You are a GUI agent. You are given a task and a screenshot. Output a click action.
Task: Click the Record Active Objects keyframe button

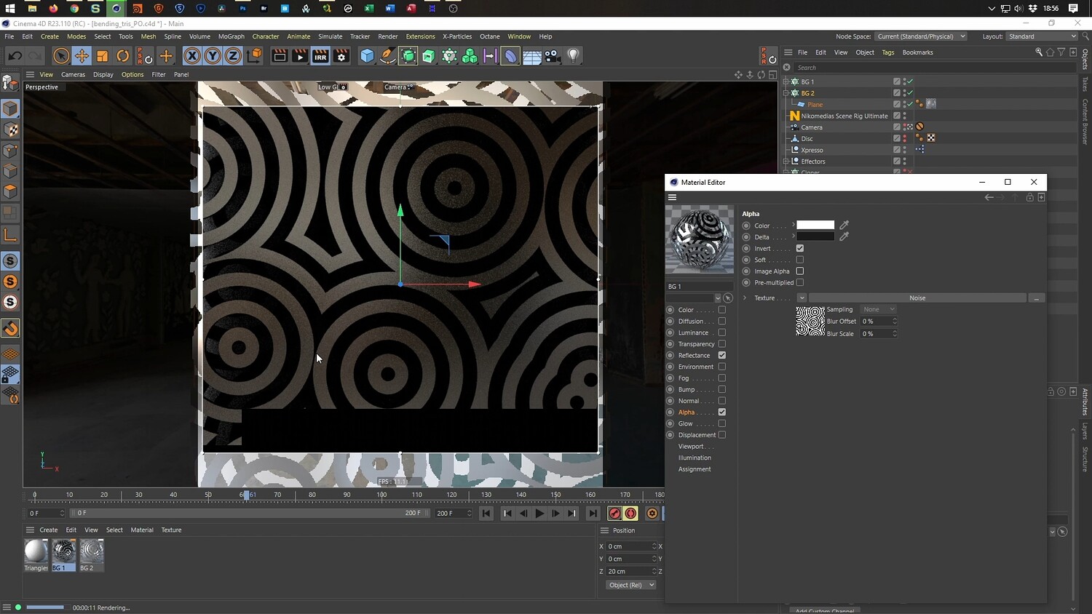tap(614, 514)
